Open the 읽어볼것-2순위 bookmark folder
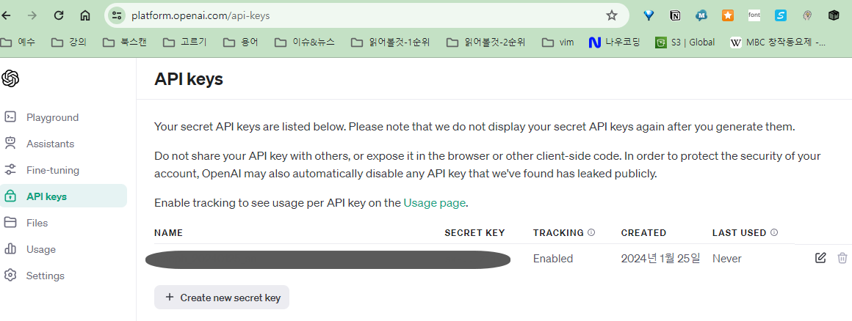 pos(485,43)
